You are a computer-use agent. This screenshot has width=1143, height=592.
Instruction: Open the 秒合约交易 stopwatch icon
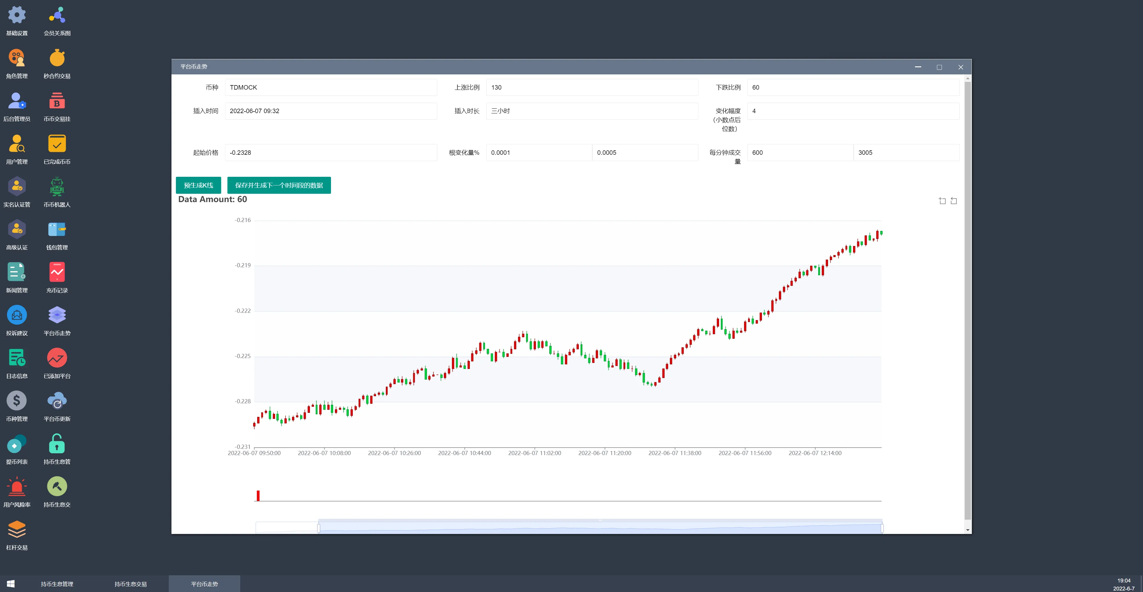click(x=57, y=59)
